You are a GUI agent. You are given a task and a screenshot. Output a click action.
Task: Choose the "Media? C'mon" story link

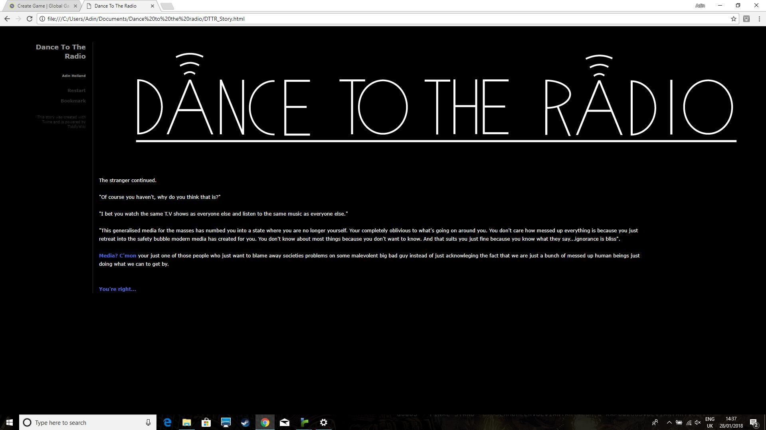(x=117, y=255)
